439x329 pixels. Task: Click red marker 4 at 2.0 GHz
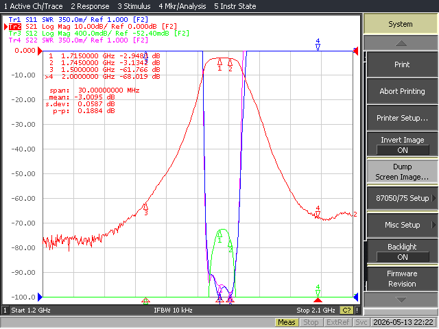pyautogui.click(x=318, y=212)
